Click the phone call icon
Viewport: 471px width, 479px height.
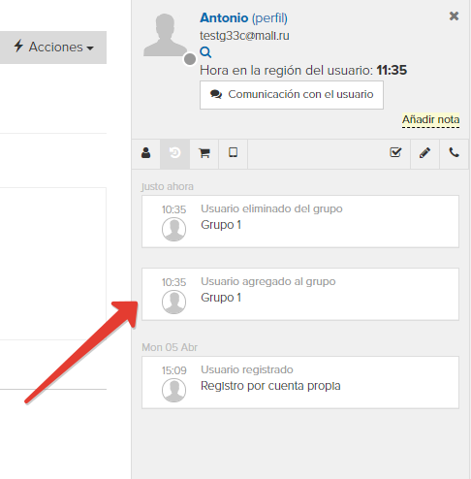tap(454, 152)
